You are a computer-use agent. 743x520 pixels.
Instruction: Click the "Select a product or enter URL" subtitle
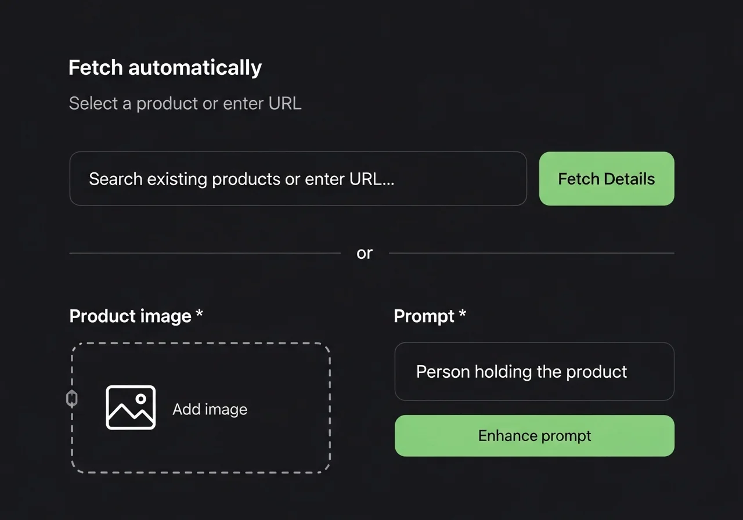(185, 103)
